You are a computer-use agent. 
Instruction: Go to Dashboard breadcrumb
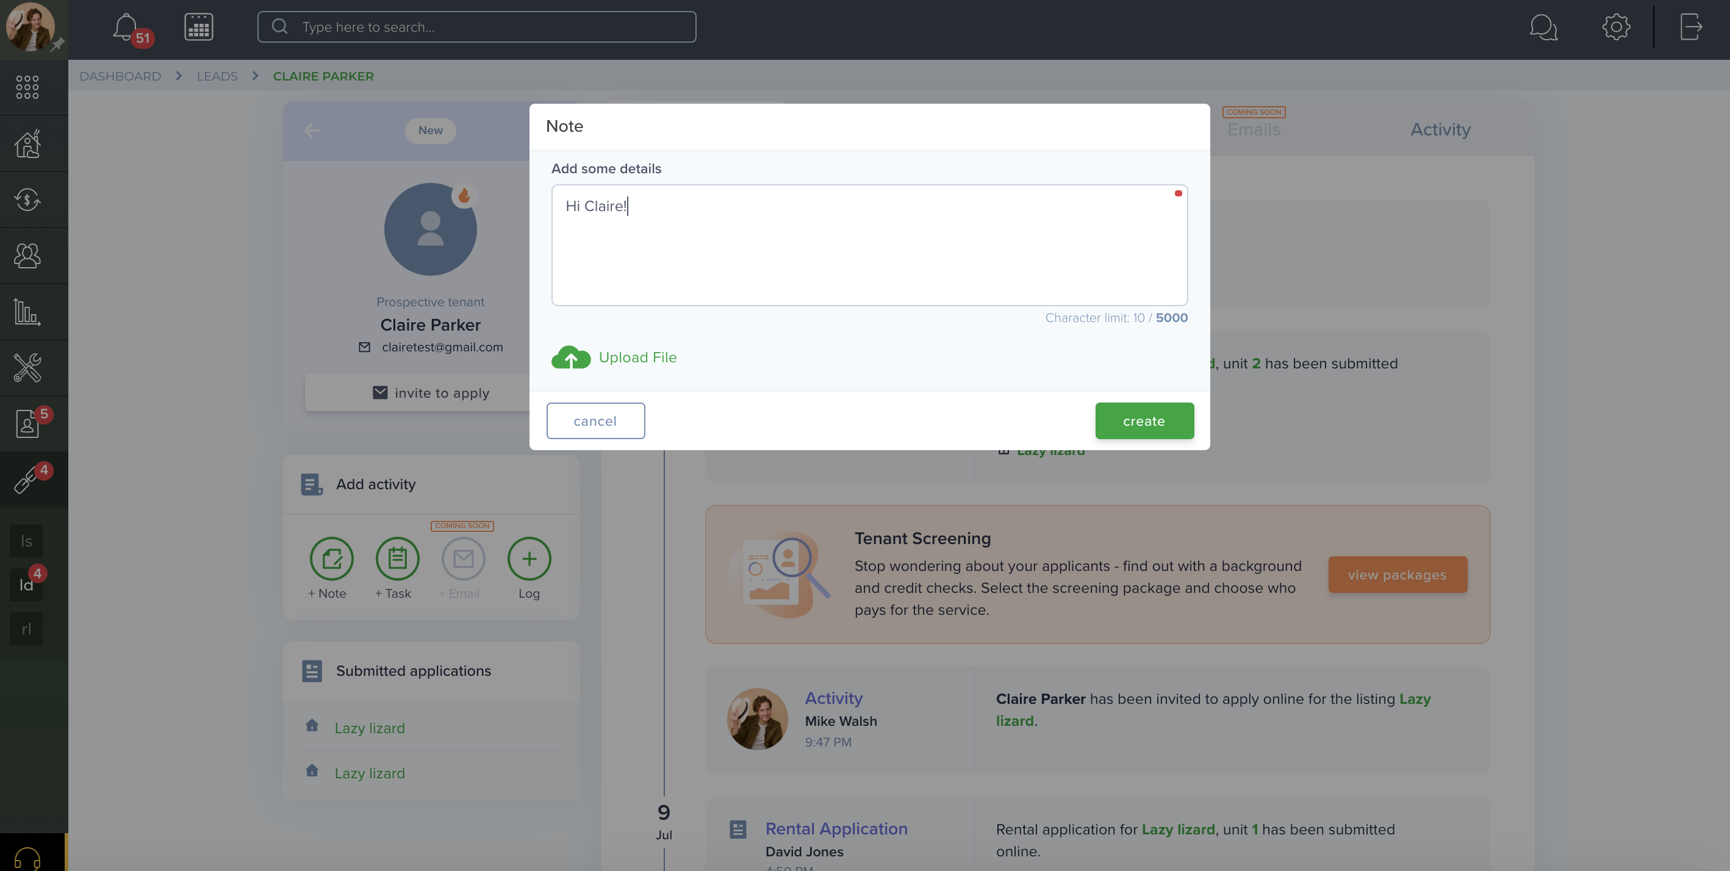click(120, 76)
